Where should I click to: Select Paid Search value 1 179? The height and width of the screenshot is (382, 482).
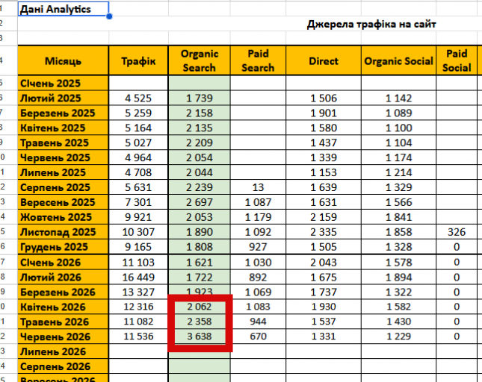pos(258,217)
